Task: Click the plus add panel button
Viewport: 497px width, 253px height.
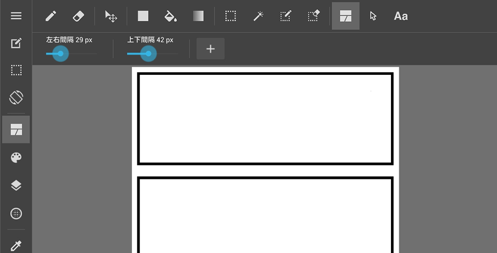Action: (x=210, y=49)
